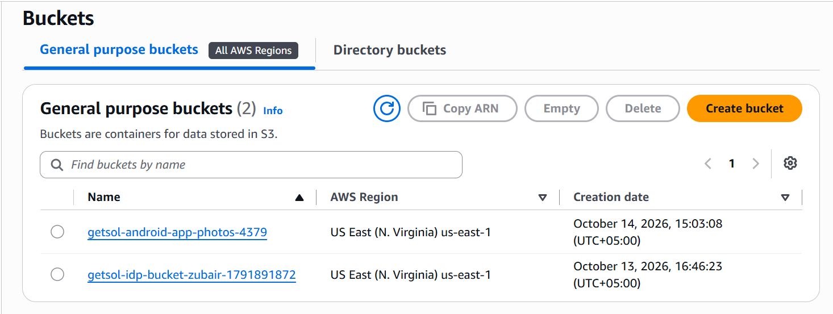
Task: Go to the previous page arrow
Action: tap(708, 164)
